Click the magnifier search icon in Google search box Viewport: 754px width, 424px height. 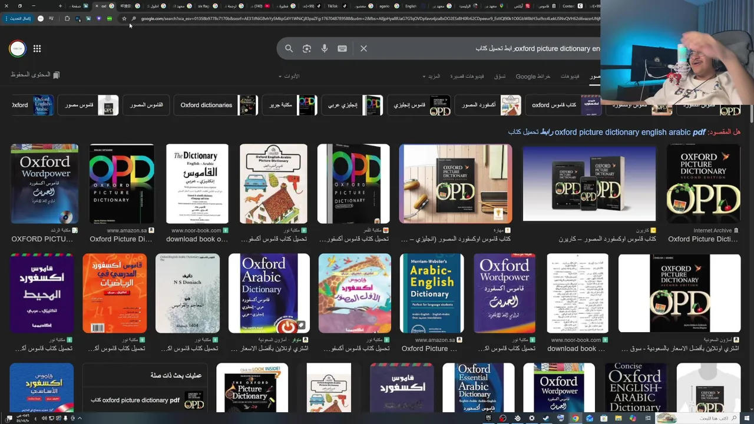point(289,48)
